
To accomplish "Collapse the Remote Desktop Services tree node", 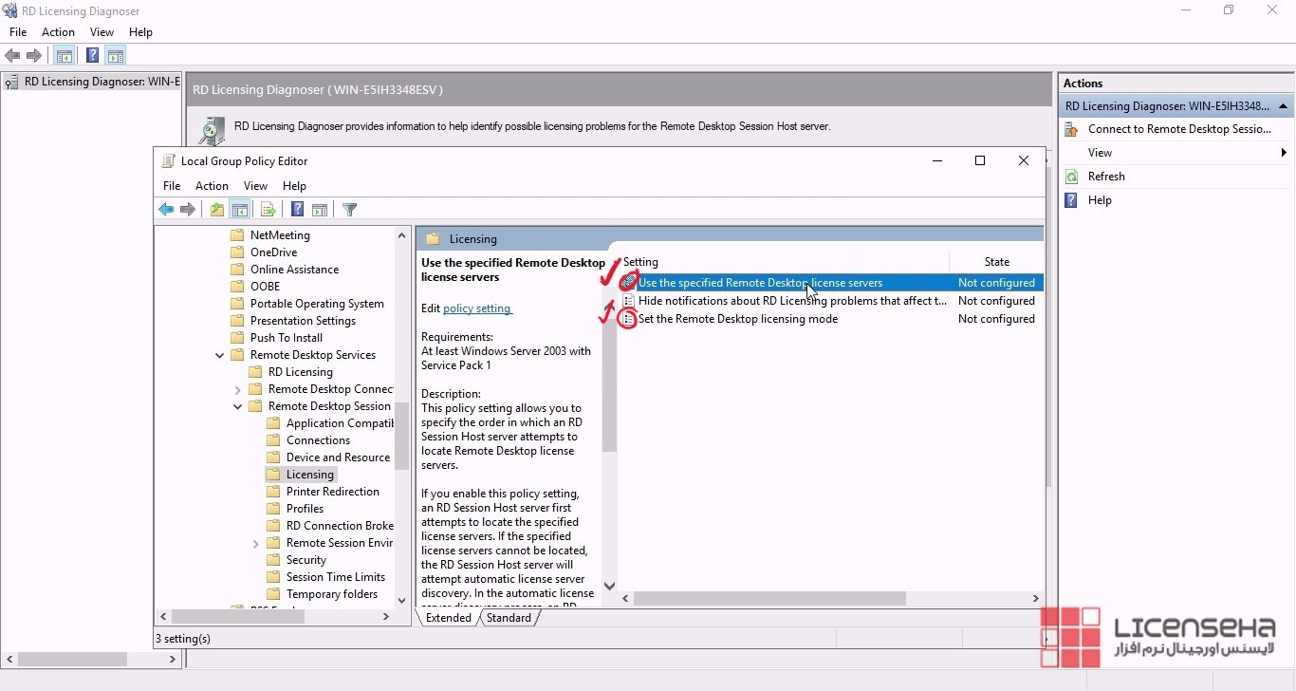I will pos(220,355).
